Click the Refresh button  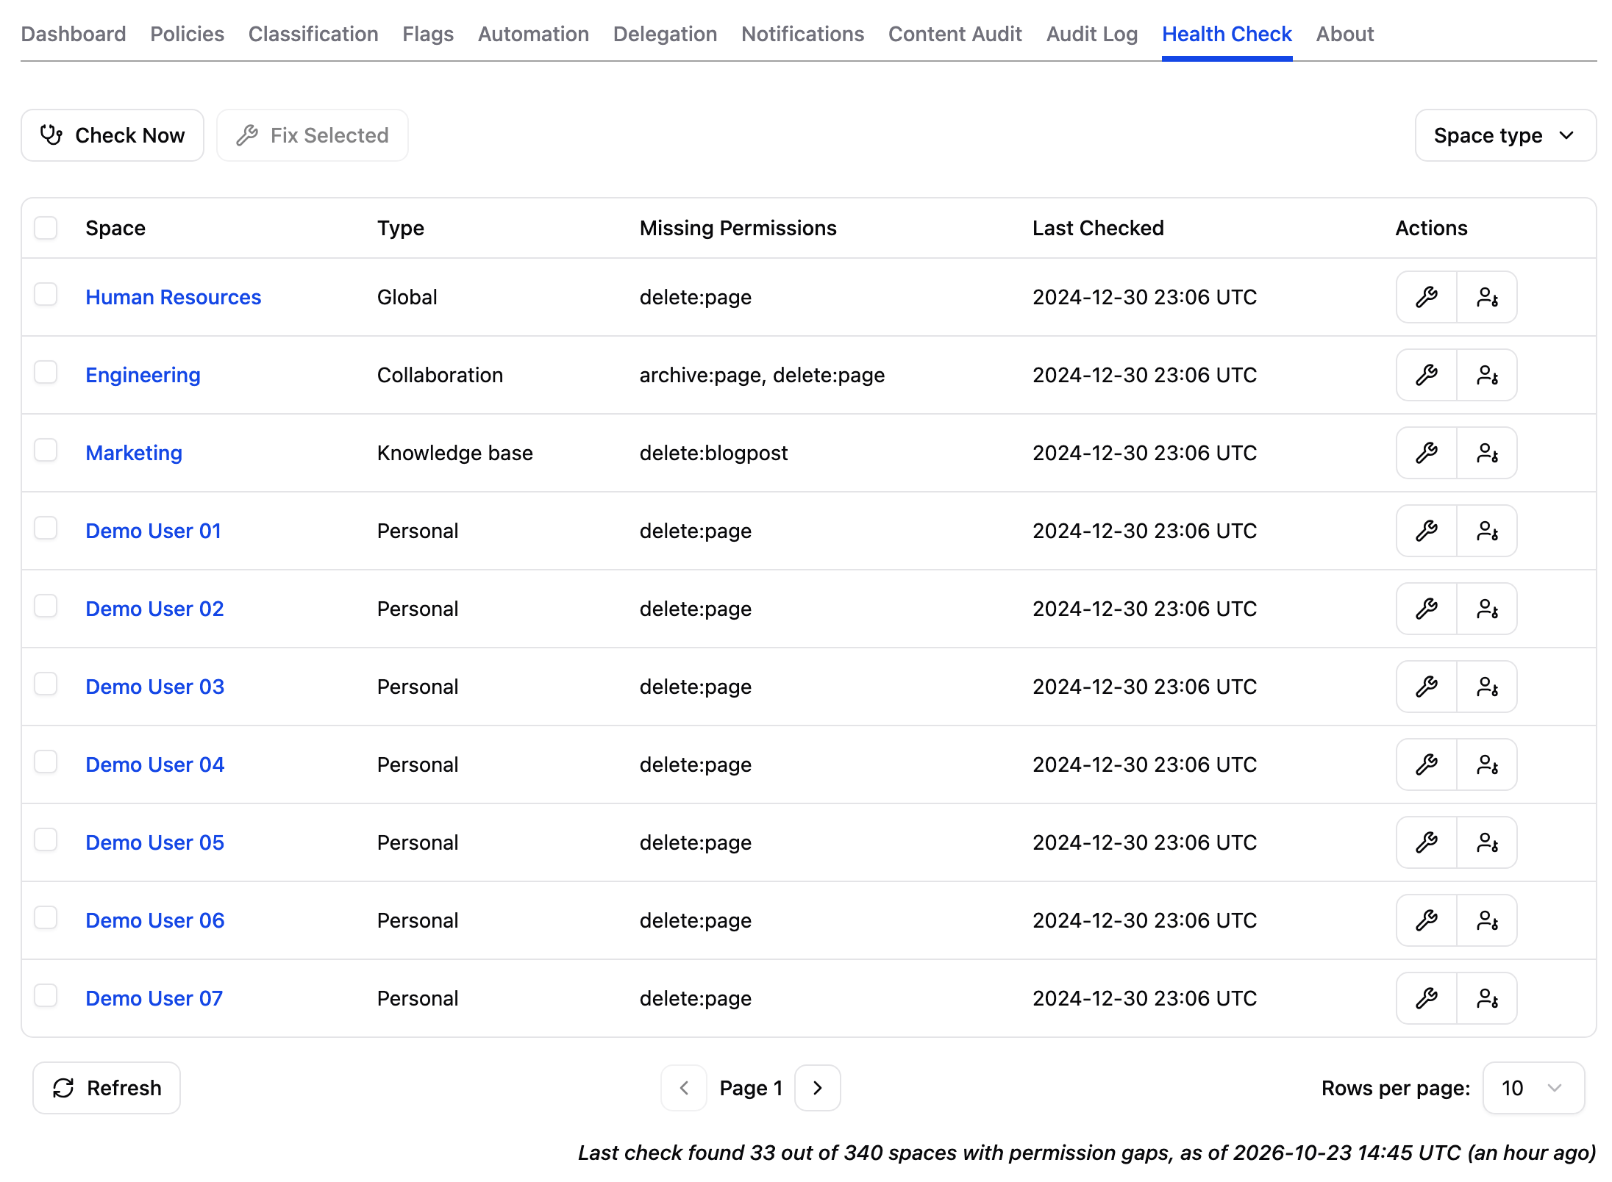[107, 1088]
